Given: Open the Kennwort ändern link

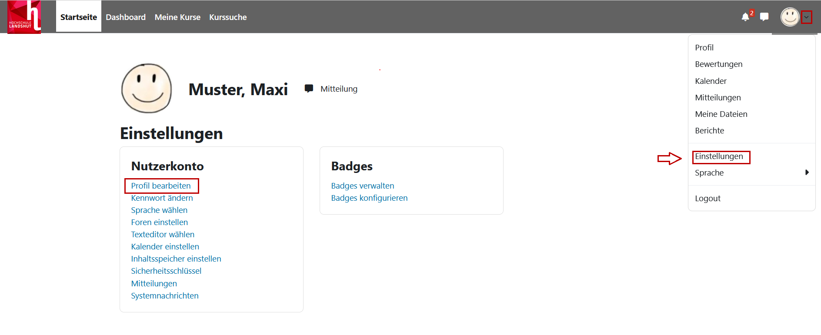Looking at the screenshot, I should (x=162, y=198).
